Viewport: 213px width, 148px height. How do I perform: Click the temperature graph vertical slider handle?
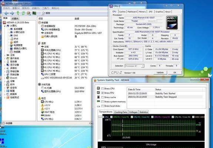[100, 117]
